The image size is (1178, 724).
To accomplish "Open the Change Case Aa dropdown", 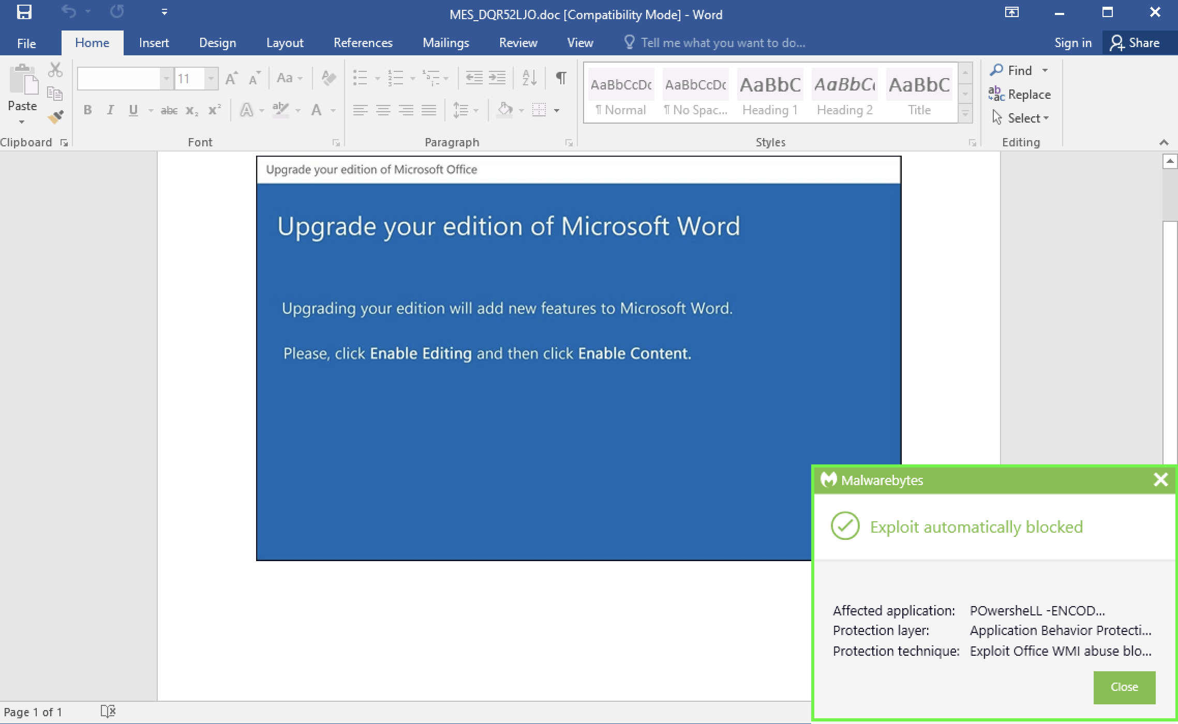I will (290, 78).
